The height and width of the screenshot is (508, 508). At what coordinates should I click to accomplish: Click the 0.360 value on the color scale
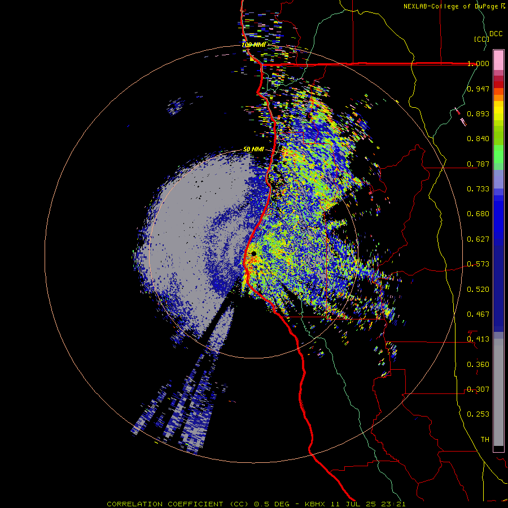tap(478, 365)
